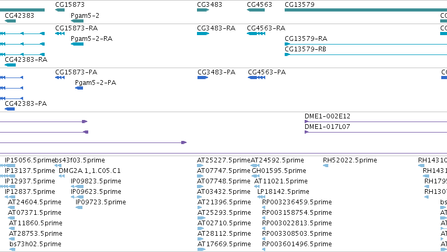This screenshot has width=447, height=252.
Task: Select the CG15873-RA transcript glyph
Action: [x=60, y=34]
